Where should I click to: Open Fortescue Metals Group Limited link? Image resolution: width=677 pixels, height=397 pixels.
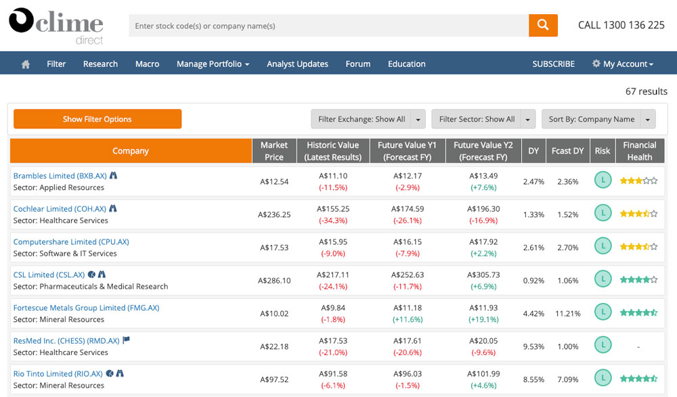click(x=87, y=308)
